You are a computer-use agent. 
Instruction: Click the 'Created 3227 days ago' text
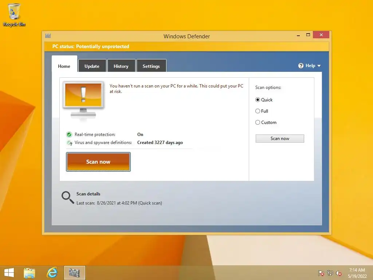160,143
